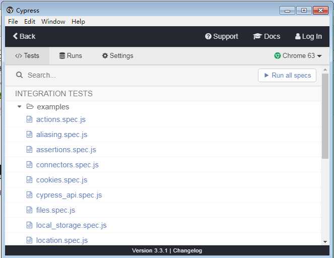Open the Window menu
The width and height of the screenshot is (334, 258).
click(53, 22)
